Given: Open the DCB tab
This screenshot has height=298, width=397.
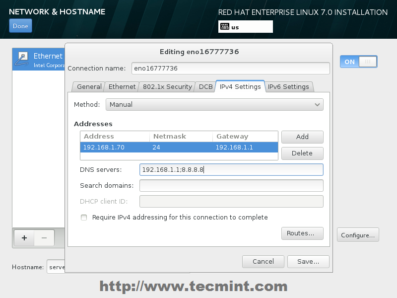Looking at the screenshot, I should pos(205,86).
